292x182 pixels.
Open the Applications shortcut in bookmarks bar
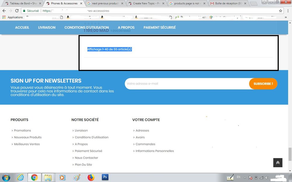[x=13, y=17]
